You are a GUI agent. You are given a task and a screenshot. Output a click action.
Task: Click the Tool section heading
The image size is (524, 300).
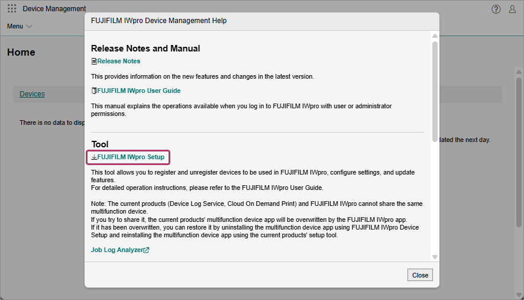coord(100,144)
